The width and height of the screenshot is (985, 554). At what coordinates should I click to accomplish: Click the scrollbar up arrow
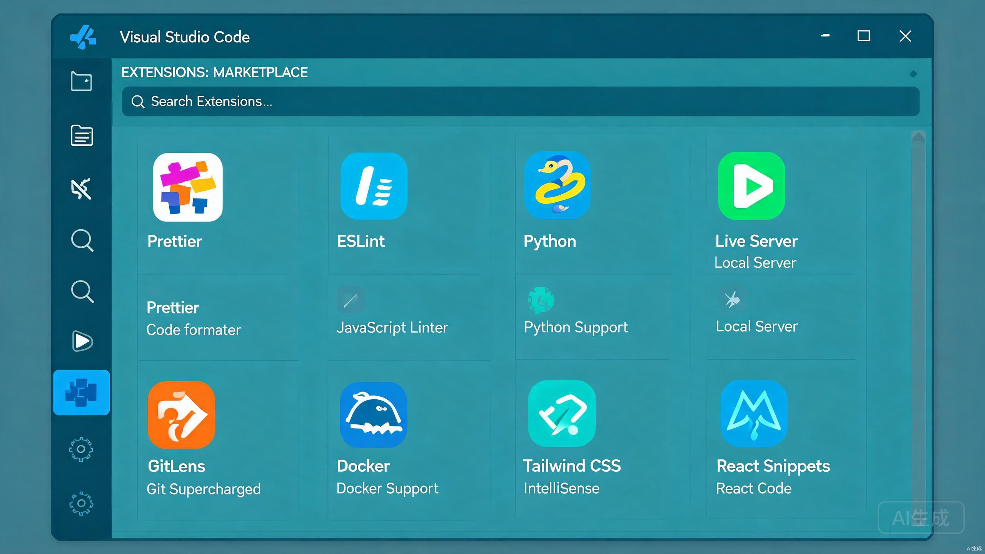pyautogui.click(x=918, y=138)
